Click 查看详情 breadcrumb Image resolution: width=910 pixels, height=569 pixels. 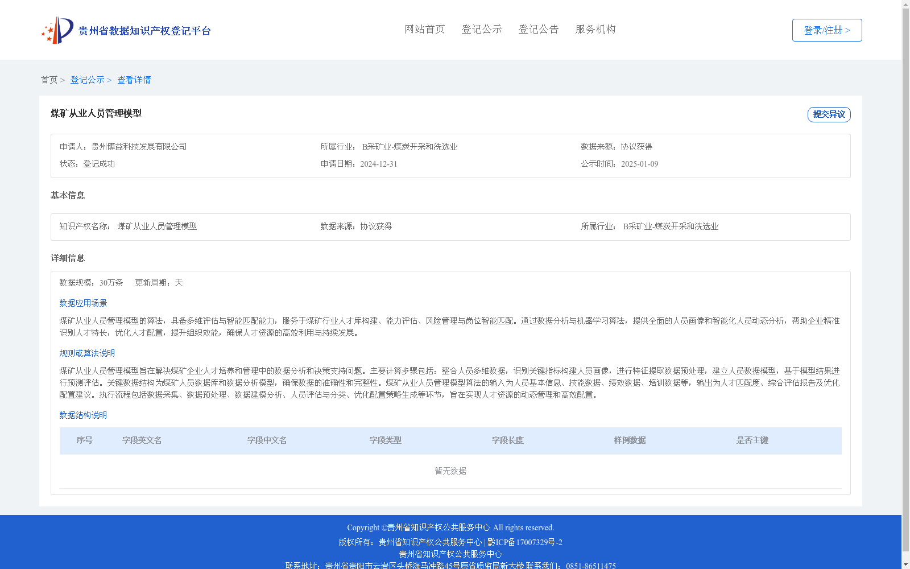click(134, 80)
